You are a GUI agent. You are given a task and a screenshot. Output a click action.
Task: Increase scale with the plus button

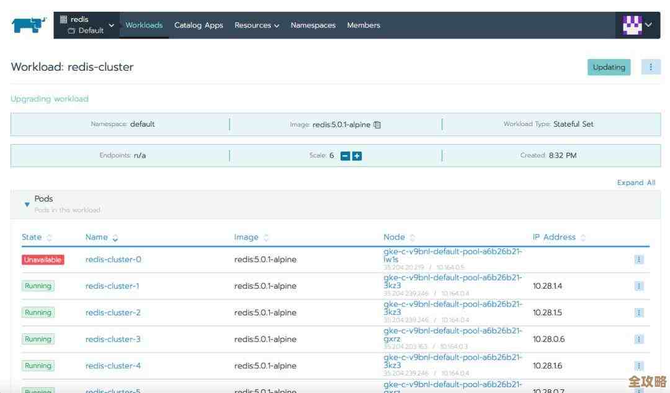(357, 156)
